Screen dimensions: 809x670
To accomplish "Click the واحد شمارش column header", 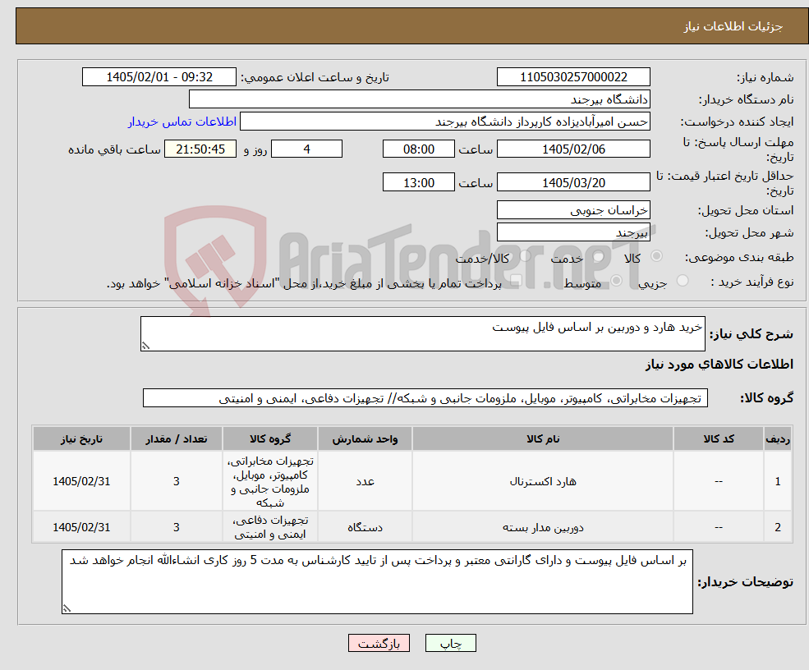I will (x=365, y=438).
